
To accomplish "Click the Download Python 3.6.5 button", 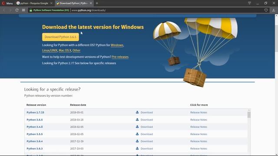I will pos(60,37).
